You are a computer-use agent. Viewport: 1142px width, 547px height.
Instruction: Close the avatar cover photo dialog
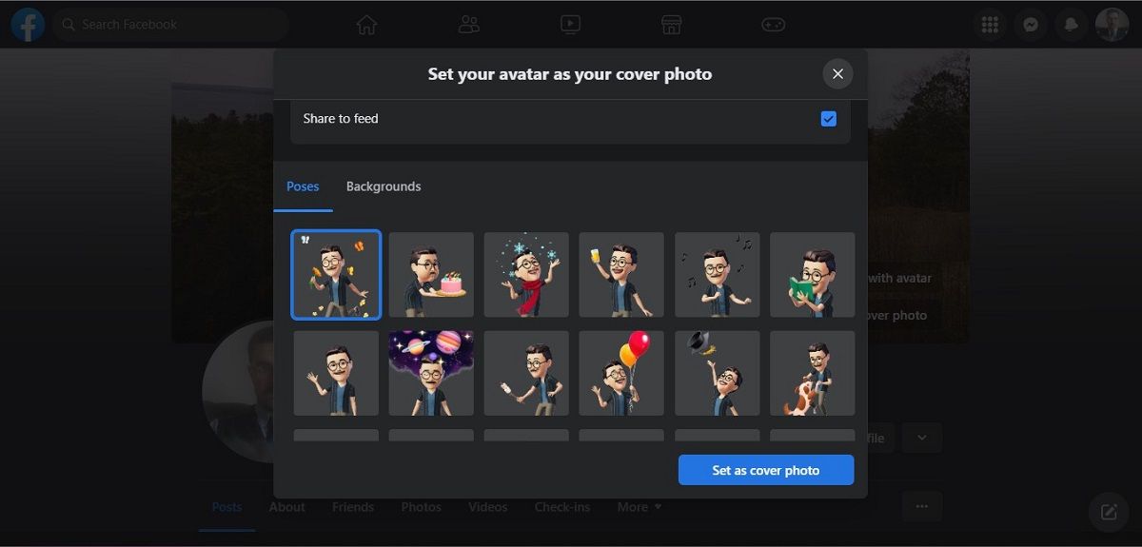tap(837, 73)
